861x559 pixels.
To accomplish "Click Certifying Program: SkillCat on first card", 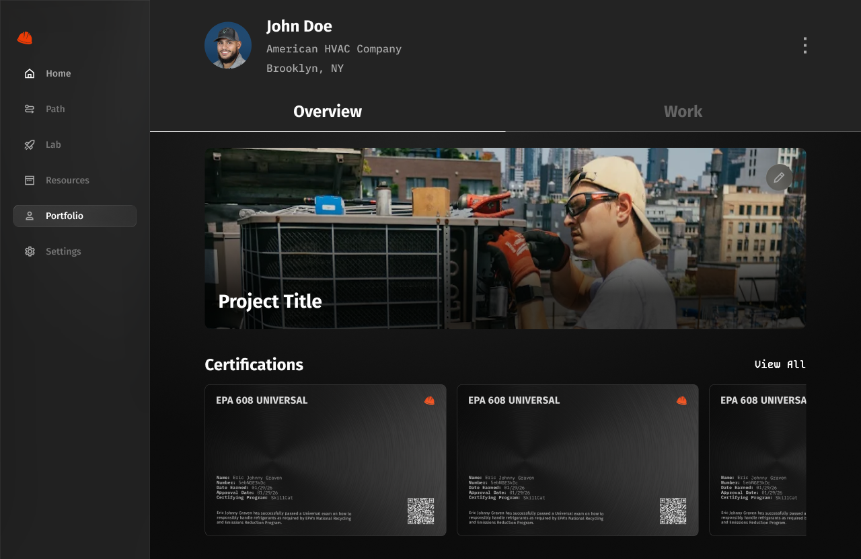I will 254,498.
